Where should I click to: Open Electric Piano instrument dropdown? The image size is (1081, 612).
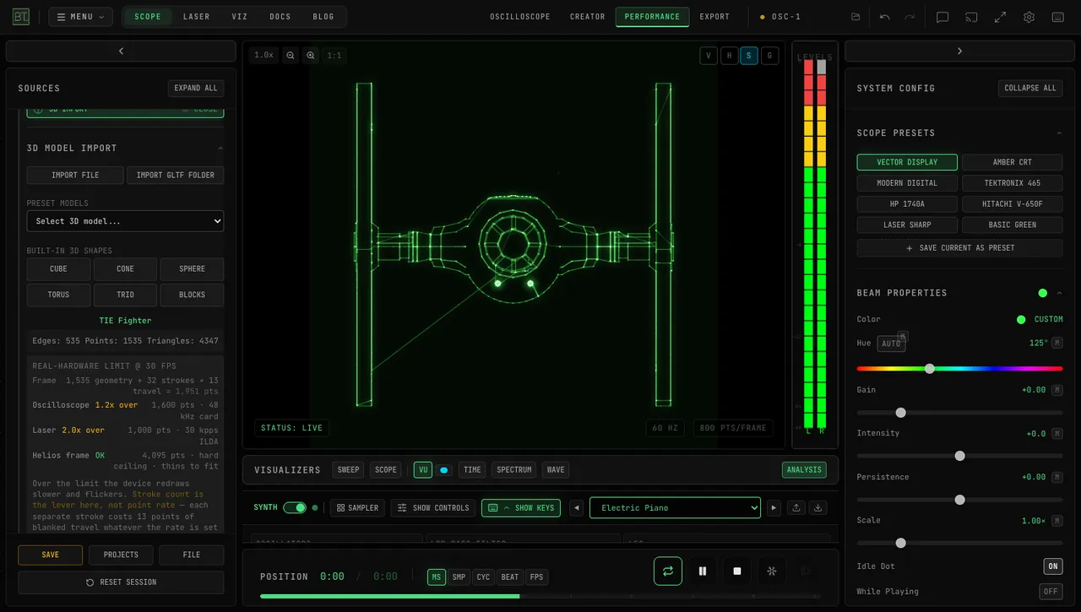click(x=675, y=507)
